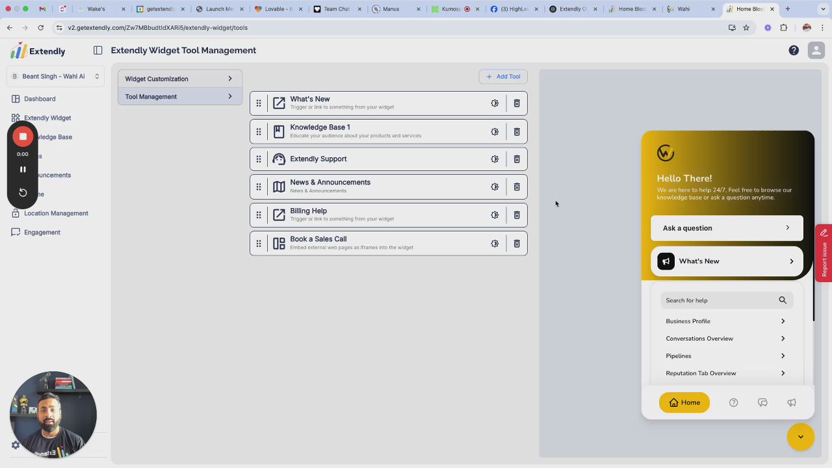Reload the page with browser refresh
832x468 pixels.
(x=40, y=28)
